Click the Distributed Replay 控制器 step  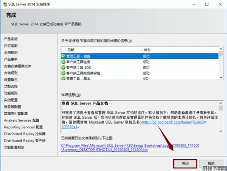[25, 134]
